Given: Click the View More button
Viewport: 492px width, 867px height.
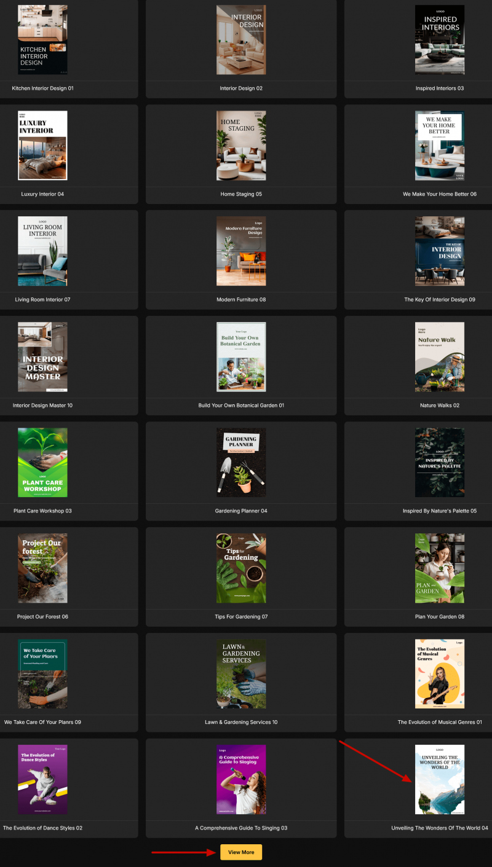Looking at the screenshot, I should pyautogui.click(x=241, y=852).
